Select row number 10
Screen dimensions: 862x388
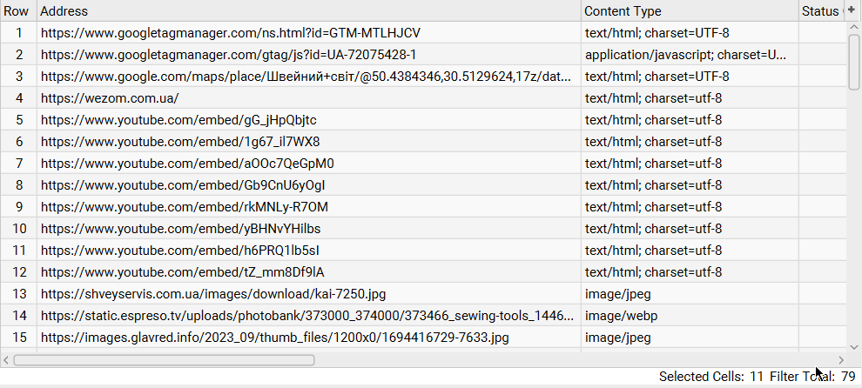[17, 229]
